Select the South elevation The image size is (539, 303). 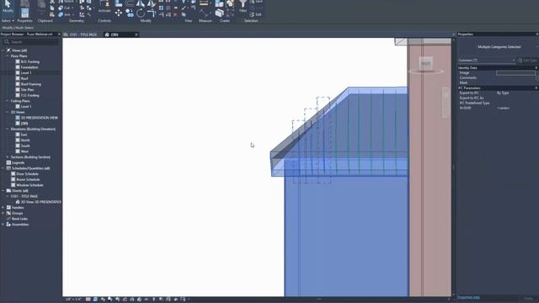(x=25, y=146)
